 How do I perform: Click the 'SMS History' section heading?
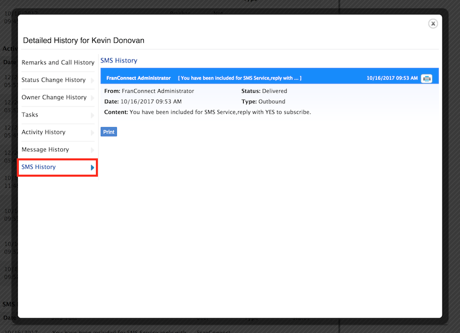click(119, 61)
